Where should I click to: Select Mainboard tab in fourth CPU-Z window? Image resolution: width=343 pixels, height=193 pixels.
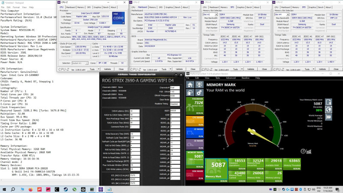286,7
